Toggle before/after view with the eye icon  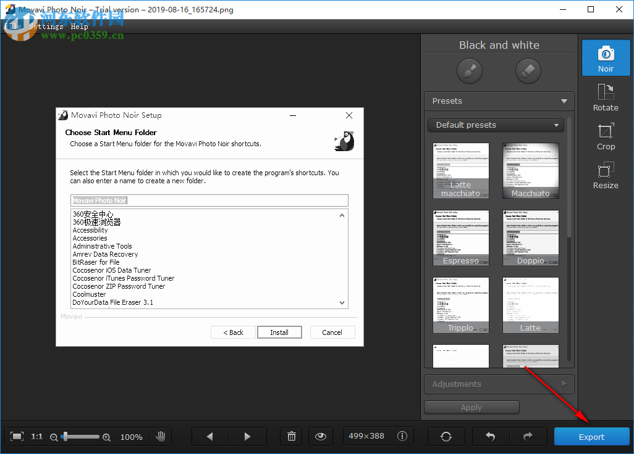coord(321,436)
